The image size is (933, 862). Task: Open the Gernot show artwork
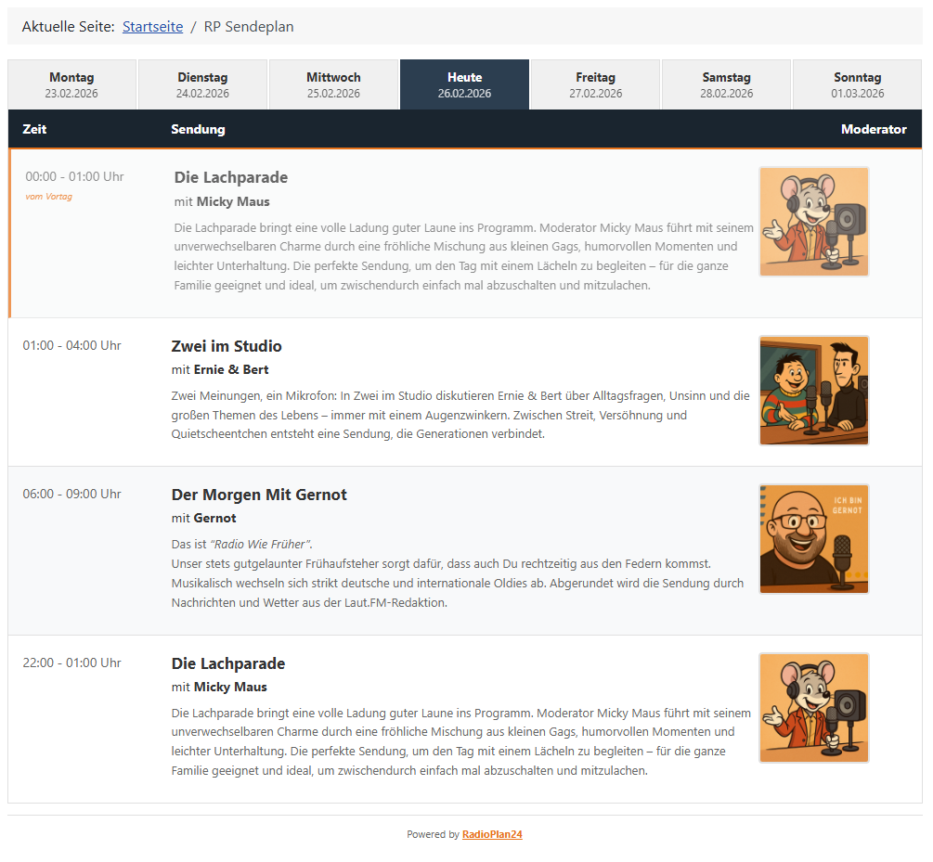click(x=814, y=539)
